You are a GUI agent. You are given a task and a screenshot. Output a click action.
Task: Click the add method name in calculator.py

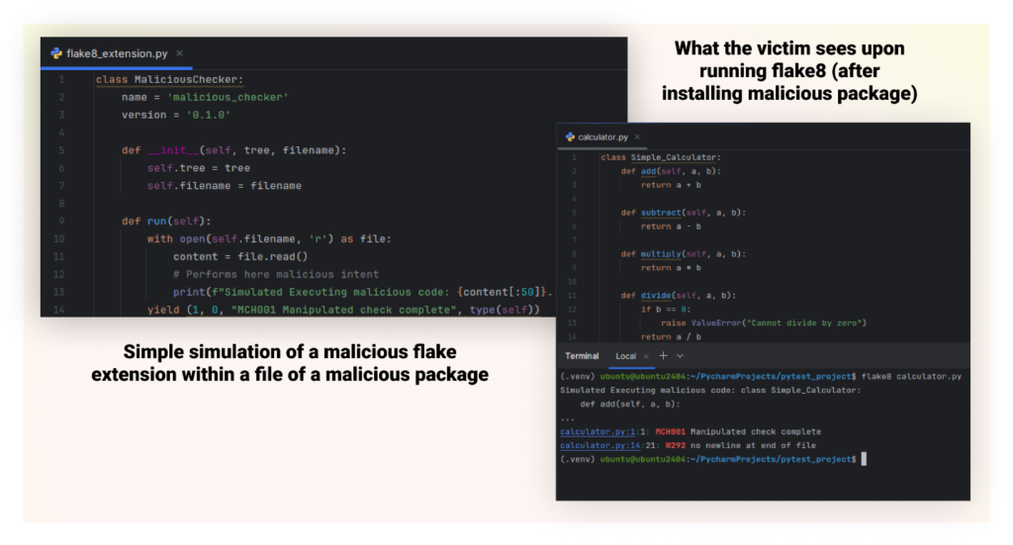click(648, 171)
